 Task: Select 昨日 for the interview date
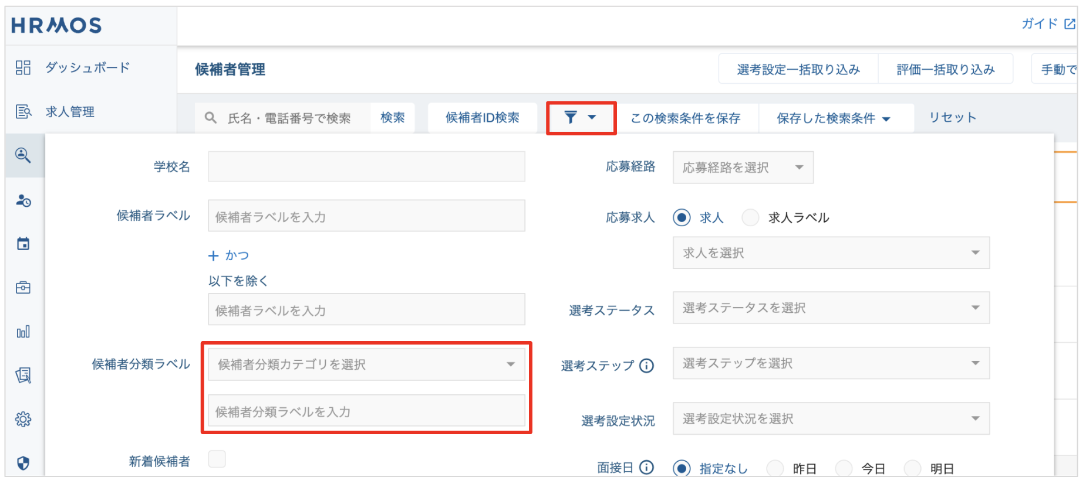(775, 468)
